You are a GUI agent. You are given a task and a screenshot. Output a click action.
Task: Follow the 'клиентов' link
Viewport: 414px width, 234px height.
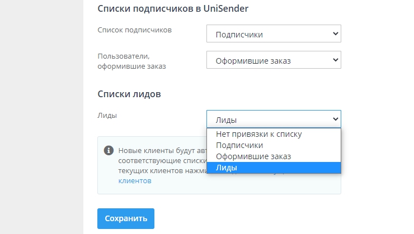click(134, 180)
